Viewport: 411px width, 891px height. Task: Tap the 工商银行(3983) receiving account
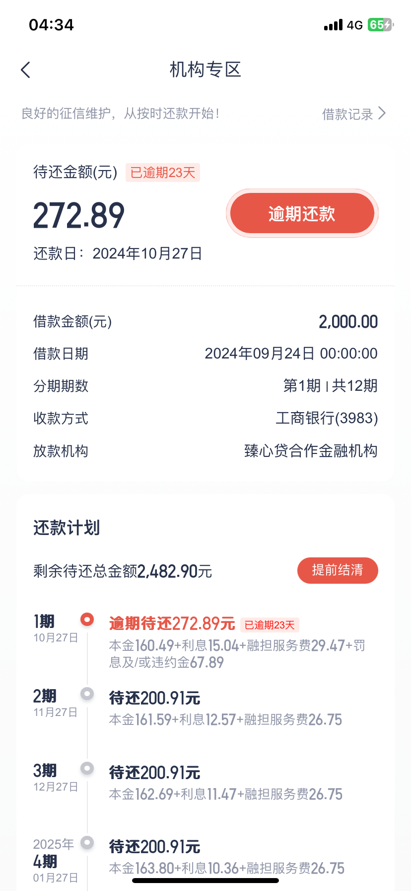pyautogui.click(x=327, y=418)
